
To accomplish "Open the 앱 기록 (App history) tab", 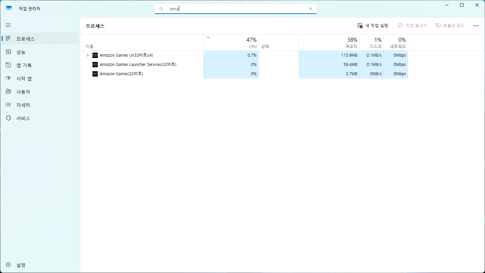I will coord(40,65).
